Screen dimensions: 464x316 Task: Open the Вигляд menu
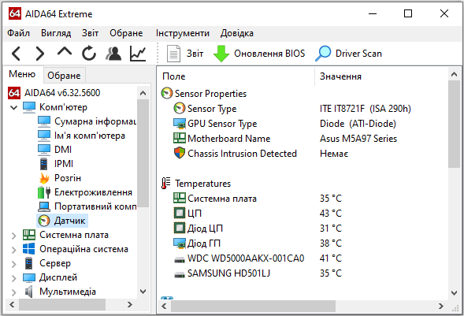pos(56,33)
